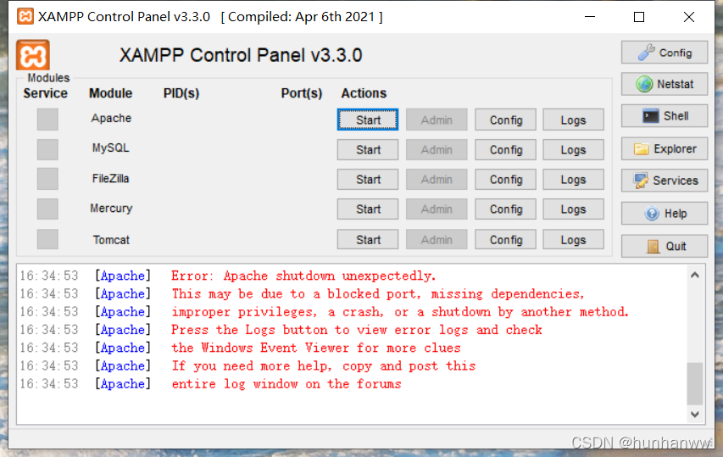
Task: Click the large orange XAMPP logo
Action: (33, 55)
